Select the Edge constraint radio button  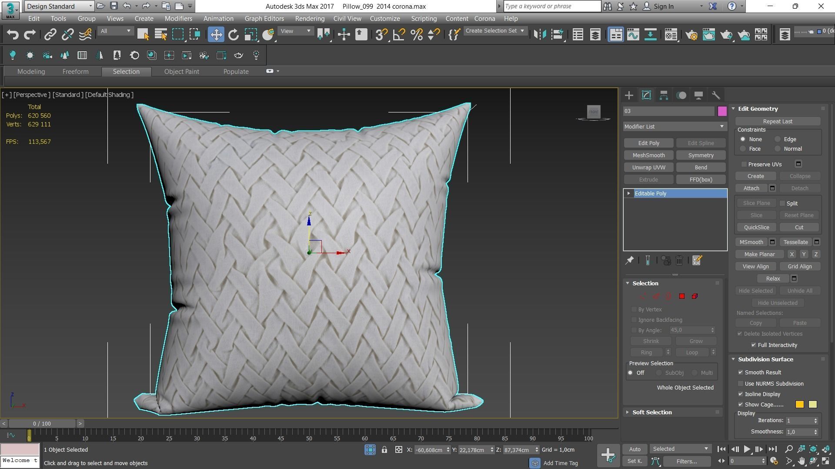point(778,139)
